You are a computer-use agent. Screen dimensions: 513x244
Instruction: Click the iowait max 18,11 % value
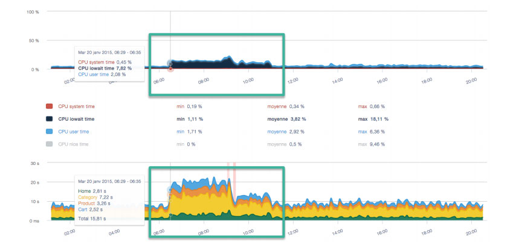379,119
